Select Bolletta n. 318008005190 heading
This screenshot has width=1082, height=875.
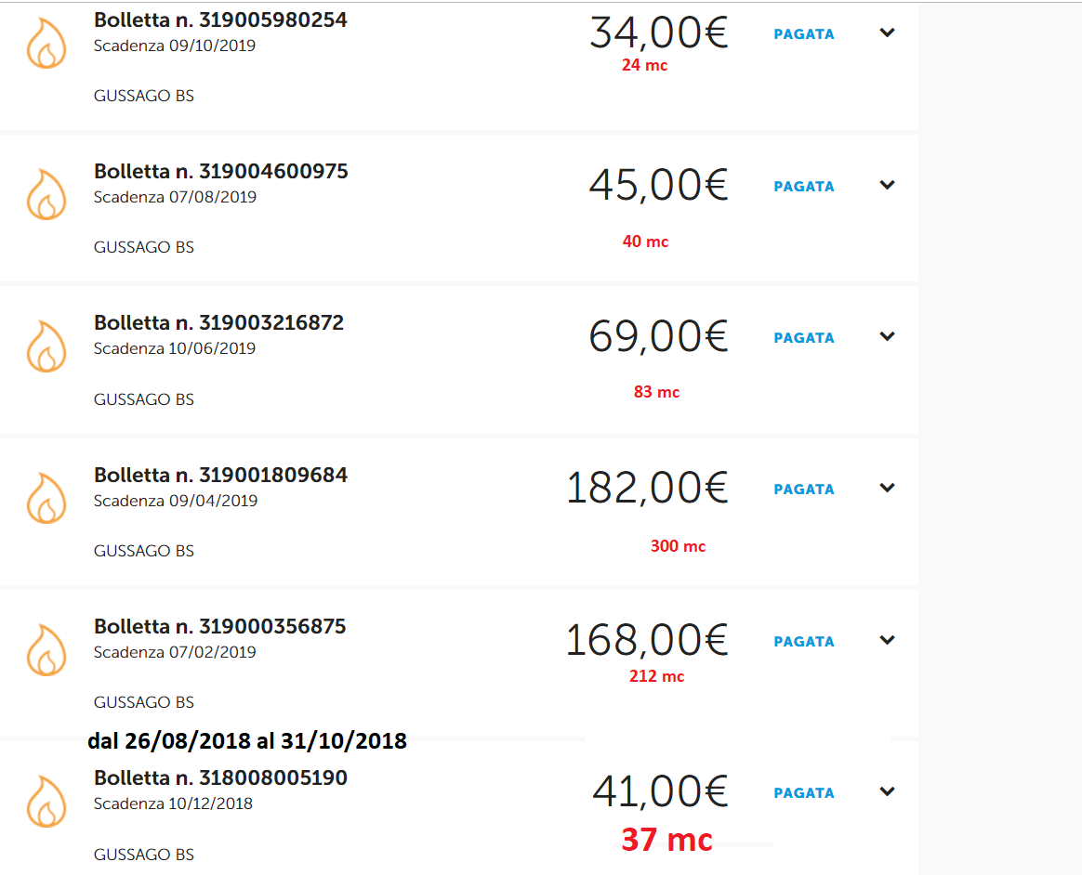(221, 777)
